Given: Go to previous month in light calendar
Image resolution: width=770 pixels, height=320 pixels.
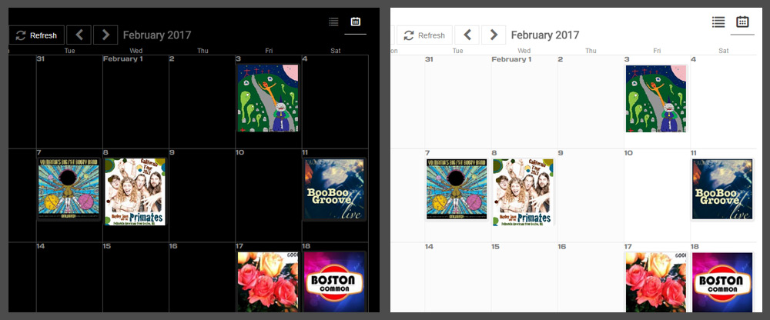Looking at the screenshot, I should pyautogui.click(x=467, y=35).
